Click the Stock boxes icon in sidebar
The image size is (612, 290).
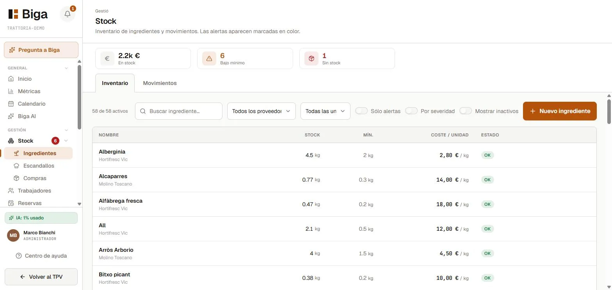pyautogui.click(x=11, y=141)
